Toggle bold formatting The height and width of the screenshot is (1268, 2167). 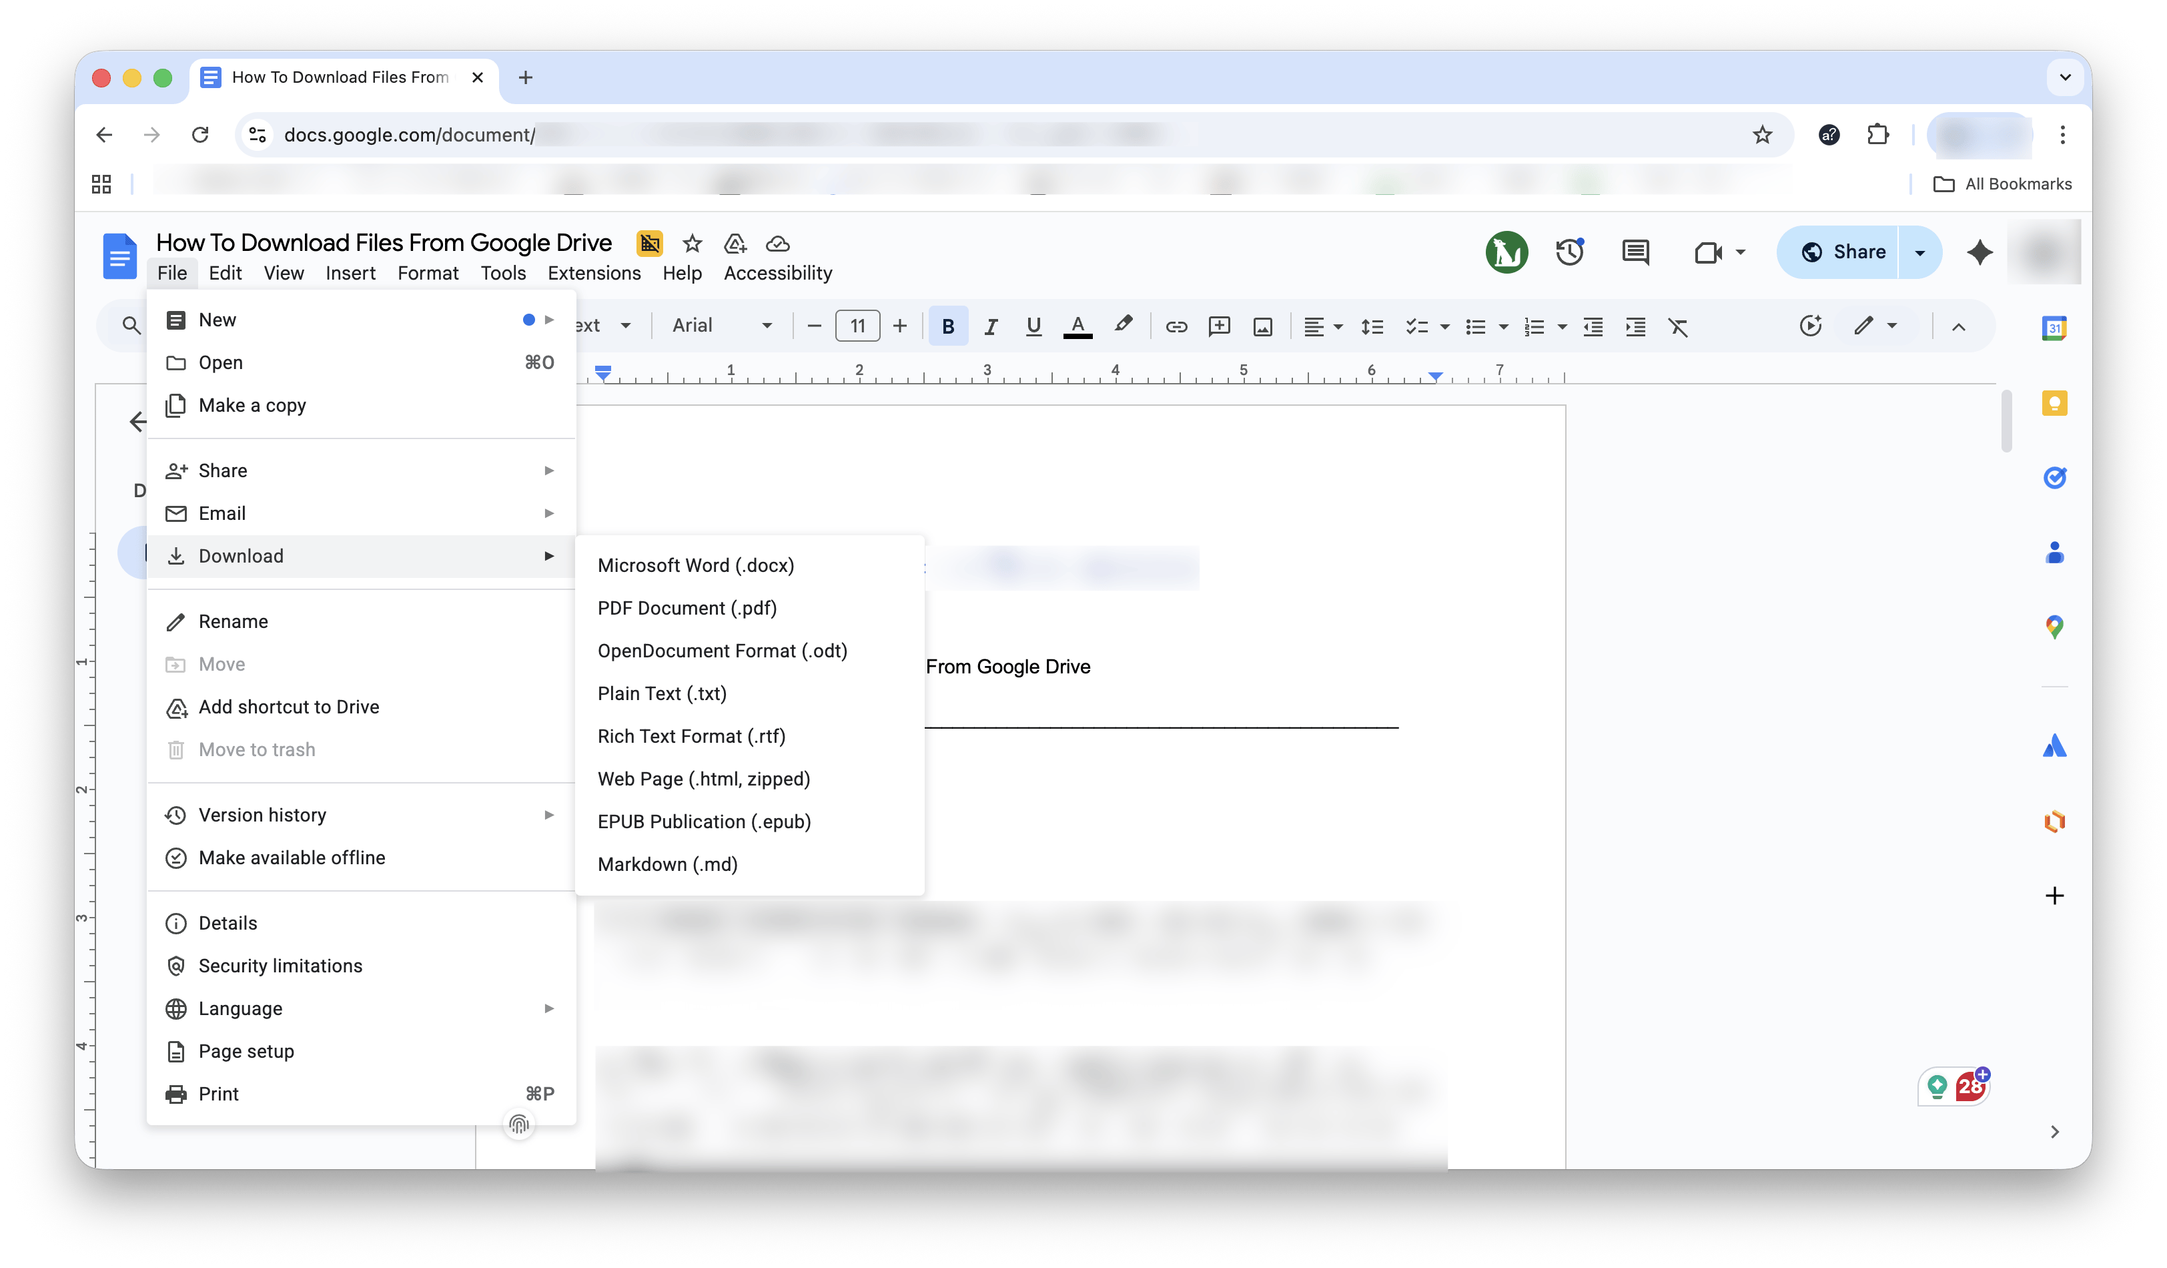click(x=947, y=326)
